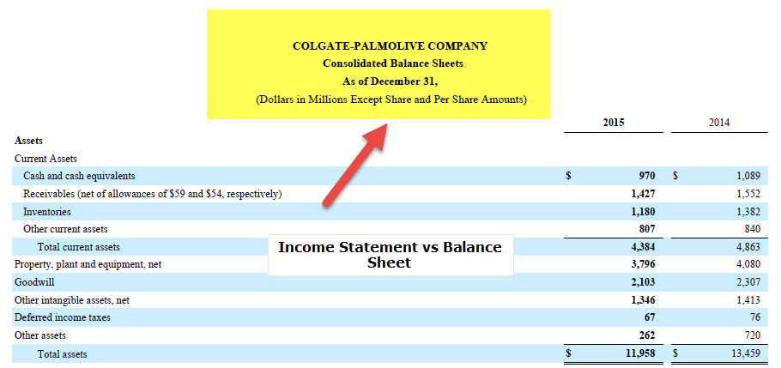Click the 2014 receivables value 1,552
This screenshot has height=368, width=781.
click(748, 194)
